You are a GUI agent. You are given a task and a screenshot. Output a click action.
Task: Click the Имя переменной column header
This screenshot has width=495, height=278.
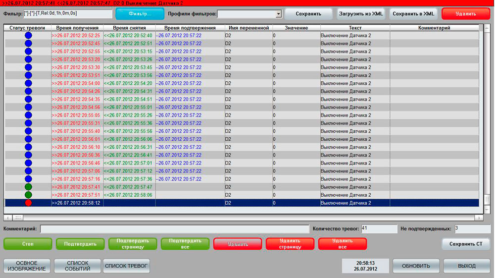[x=248, y=28]
